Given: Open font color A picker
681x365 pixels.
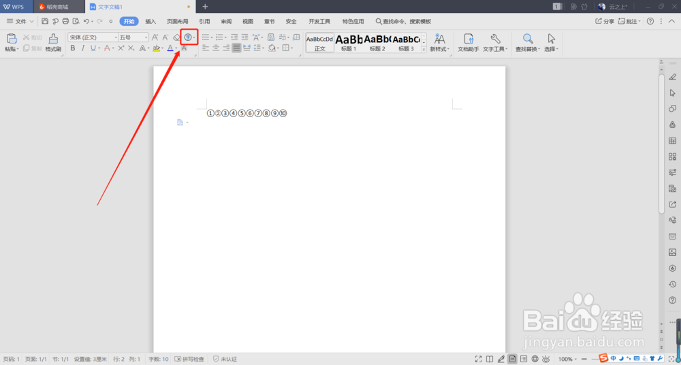Looking at the screenshot, I should [x=170, y=48].
